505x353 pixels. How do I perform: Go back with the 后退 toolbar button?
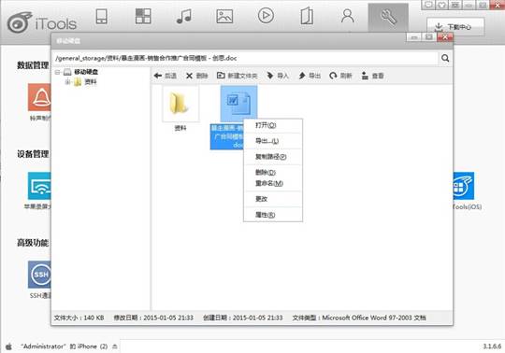165,76
